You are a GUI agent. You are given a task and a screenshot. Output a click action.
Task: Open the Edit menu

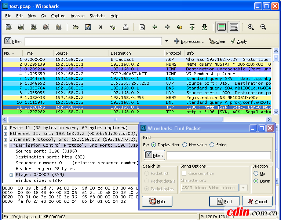coord(19,16)
